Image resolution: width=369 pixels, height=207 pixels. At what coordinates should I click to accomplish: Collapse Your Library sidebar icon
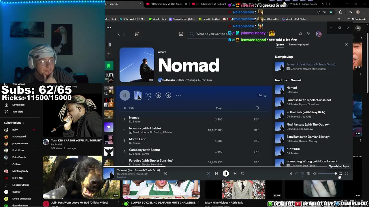(109, 45)
